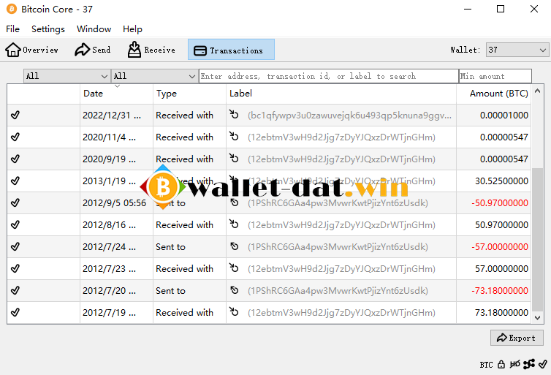Image resolution: width=551 pixels, height=375 pixels.
Task: Click received icon in the 2022/12/31 row
Action: pos(234,114)
